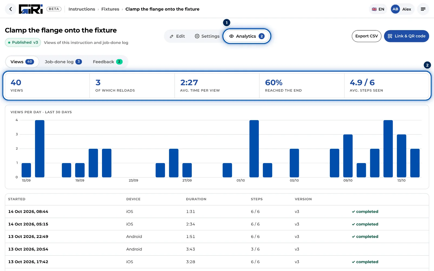
Task: Click the 40 Views stat card
Action: point(47,86)
